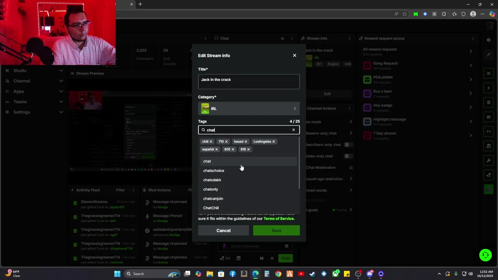Image resolution: width=498 pixels, height=280 pixels.
Task: Remove the chill tag
Action: tap(211, 142)
